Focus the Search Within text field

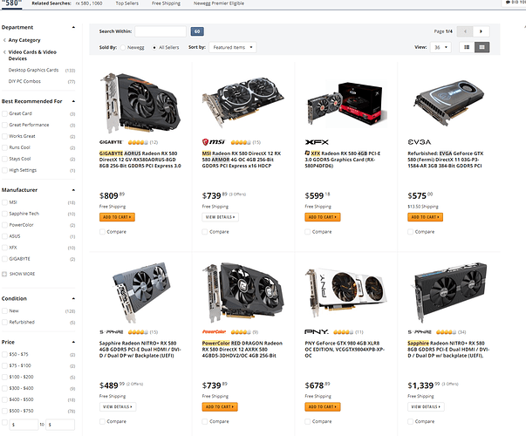[161, 31]
